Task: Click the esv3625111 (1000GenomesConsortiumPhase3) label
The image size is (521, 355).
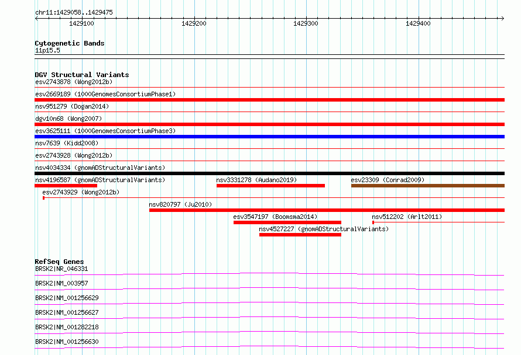Action: click(x=105, y=131)
